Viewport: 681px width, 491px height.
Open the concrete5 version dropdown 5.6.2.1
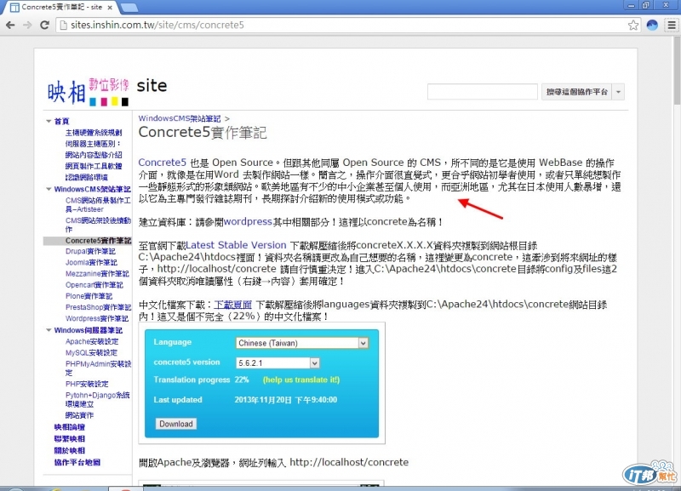278,363
